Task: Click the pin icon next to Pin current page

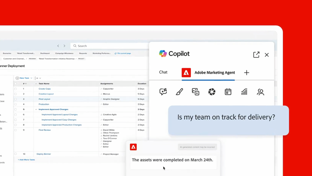Action: tap(116, 53)
